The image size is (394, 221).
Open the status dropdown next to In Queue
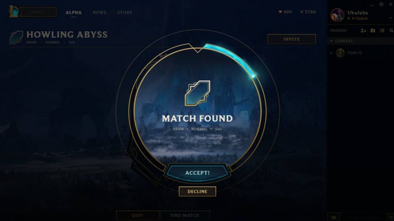[390, 18]
